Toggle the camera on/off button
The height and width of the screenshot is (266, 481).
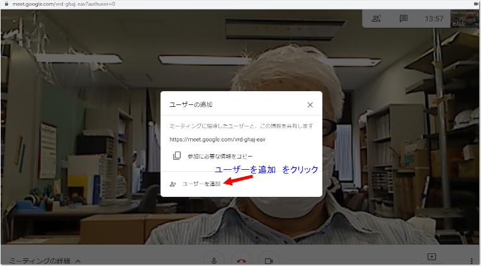point(269,261)
